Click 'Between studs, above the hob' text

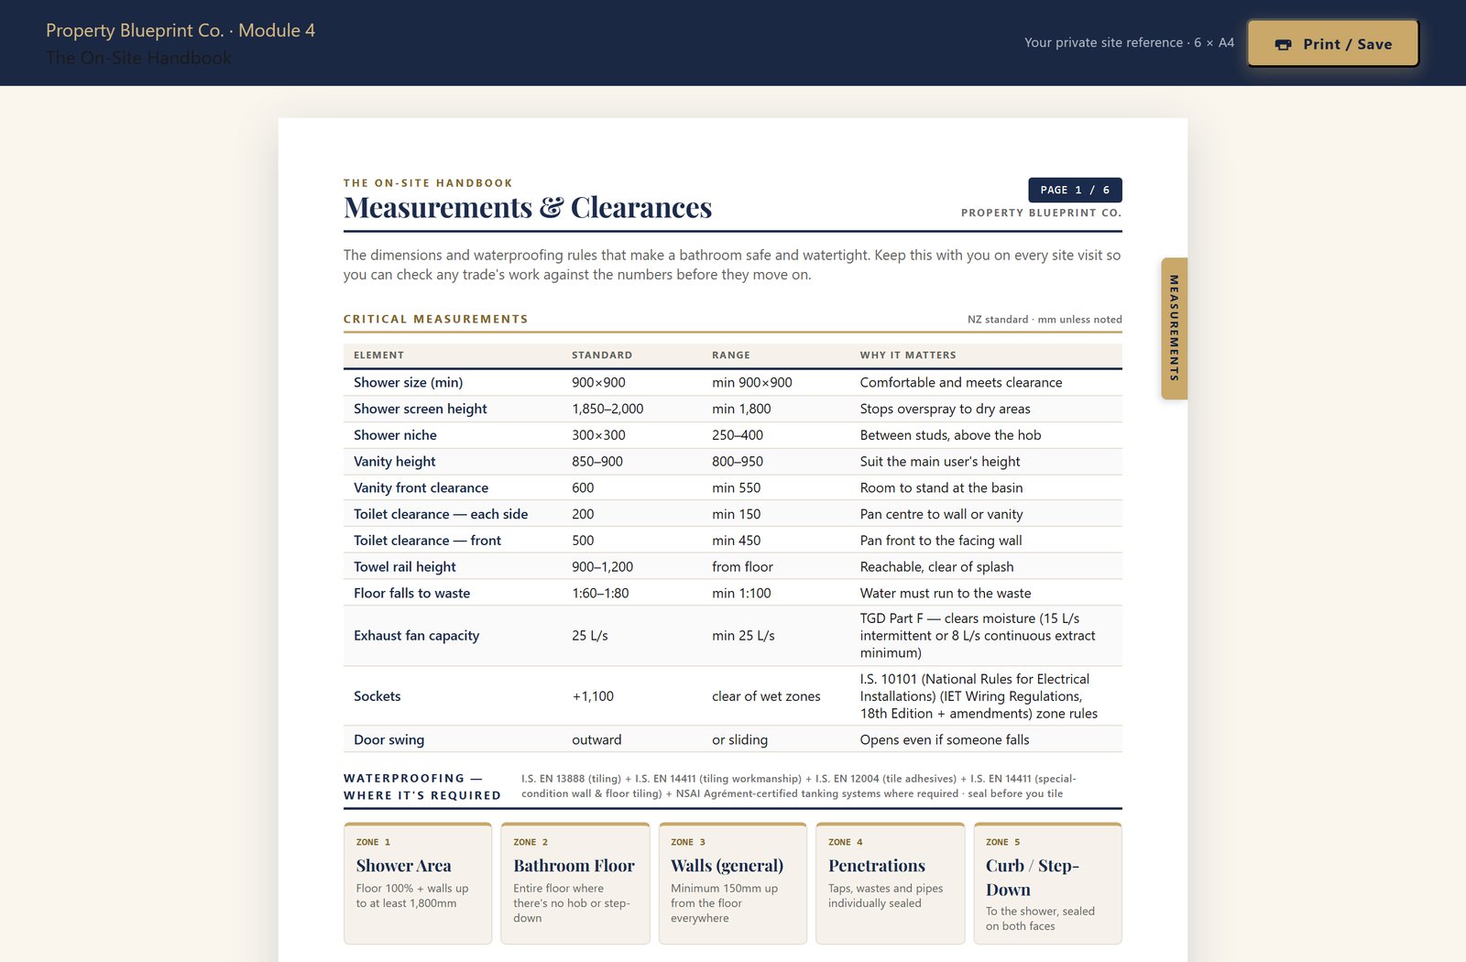(950, 435)
